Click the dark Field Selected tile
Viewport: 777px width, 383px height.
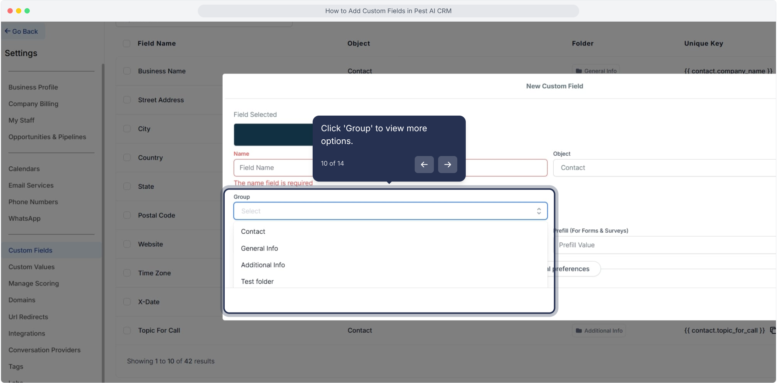[x=273, y=135]
